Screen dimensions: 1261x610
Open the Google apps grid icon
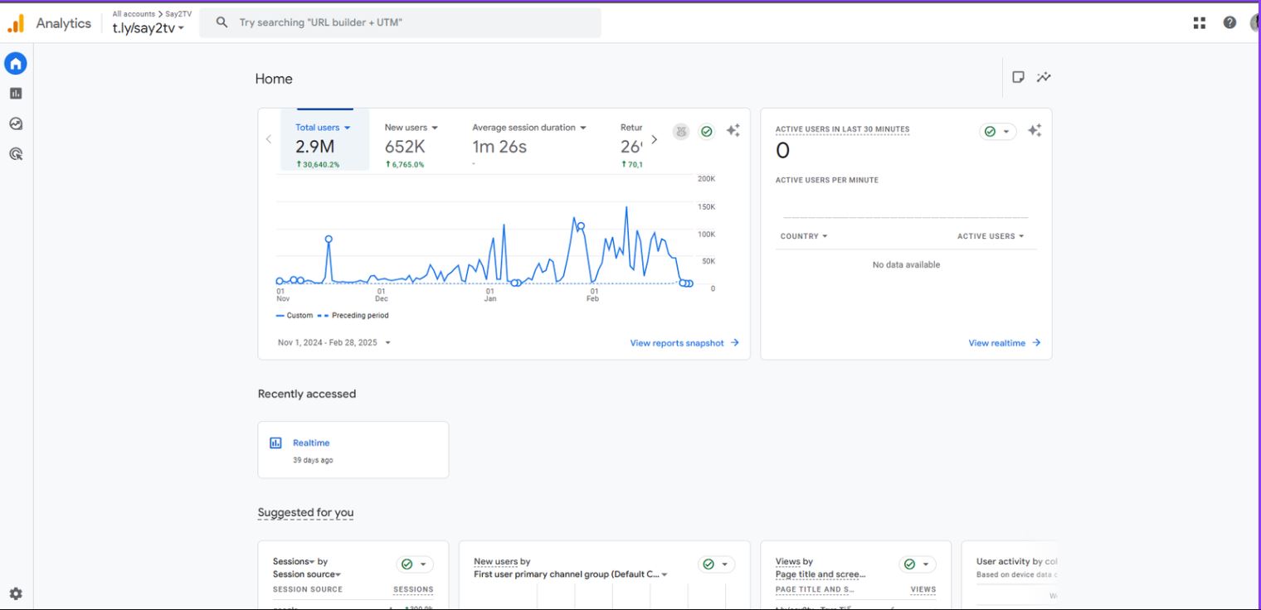coord(1200,23)
